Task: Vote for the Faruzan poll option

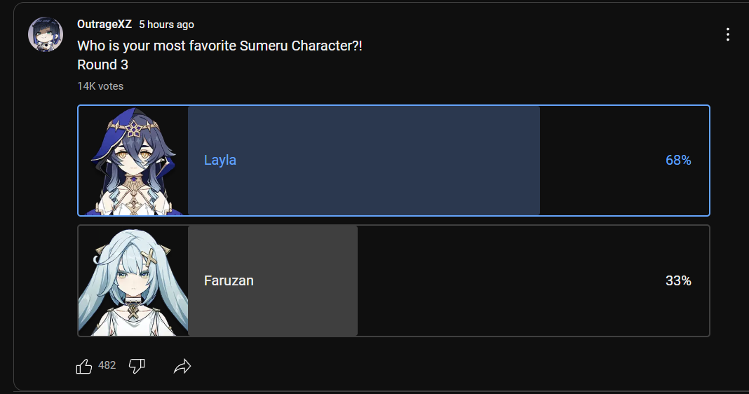Action: tap(393, 281)
